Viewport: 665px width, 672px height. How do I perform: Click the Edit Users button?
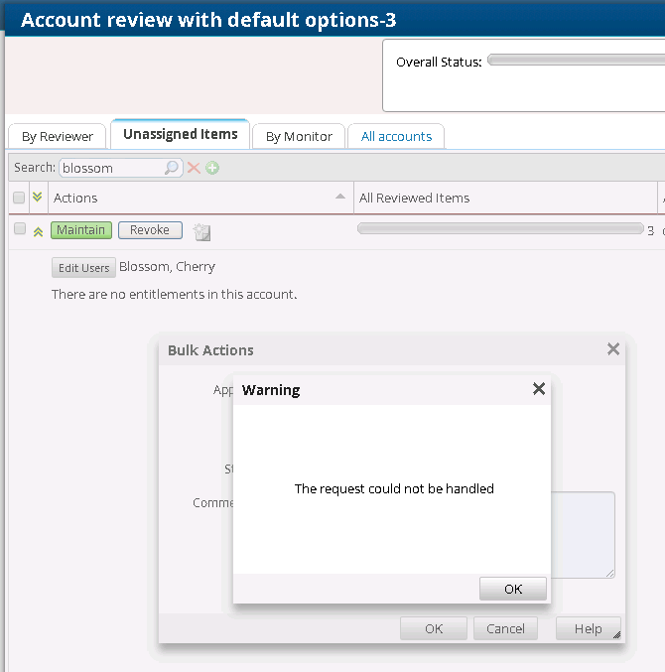coord(83,268)
